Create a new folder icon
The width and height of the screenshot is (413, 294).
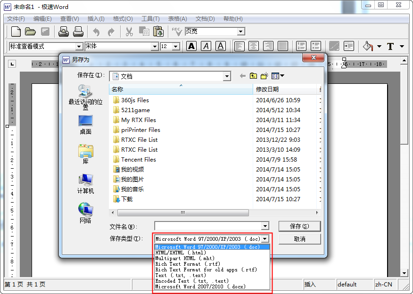coord(264,76)
